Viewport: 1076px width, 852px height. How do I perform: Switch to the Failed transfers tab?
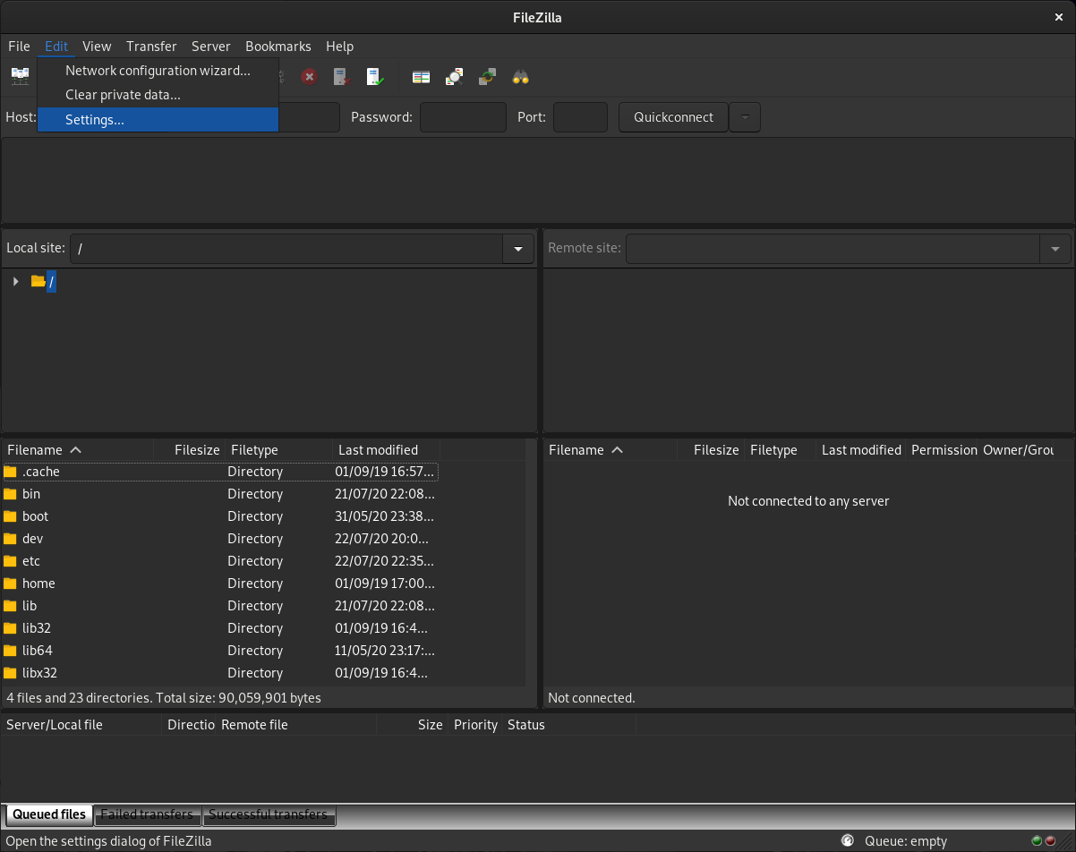click(x=147, y=814)
